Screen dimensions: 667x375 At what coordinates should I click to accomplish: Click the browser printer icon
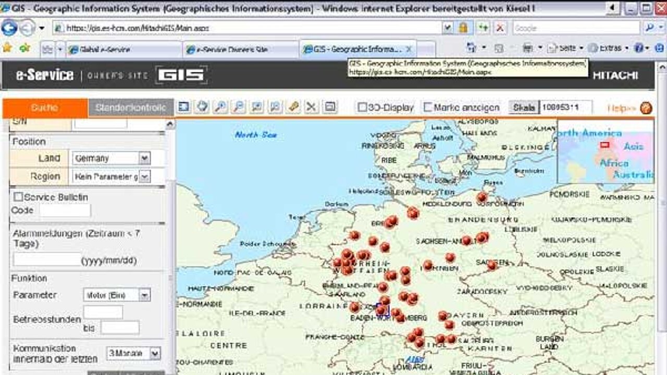click(527, 48)
